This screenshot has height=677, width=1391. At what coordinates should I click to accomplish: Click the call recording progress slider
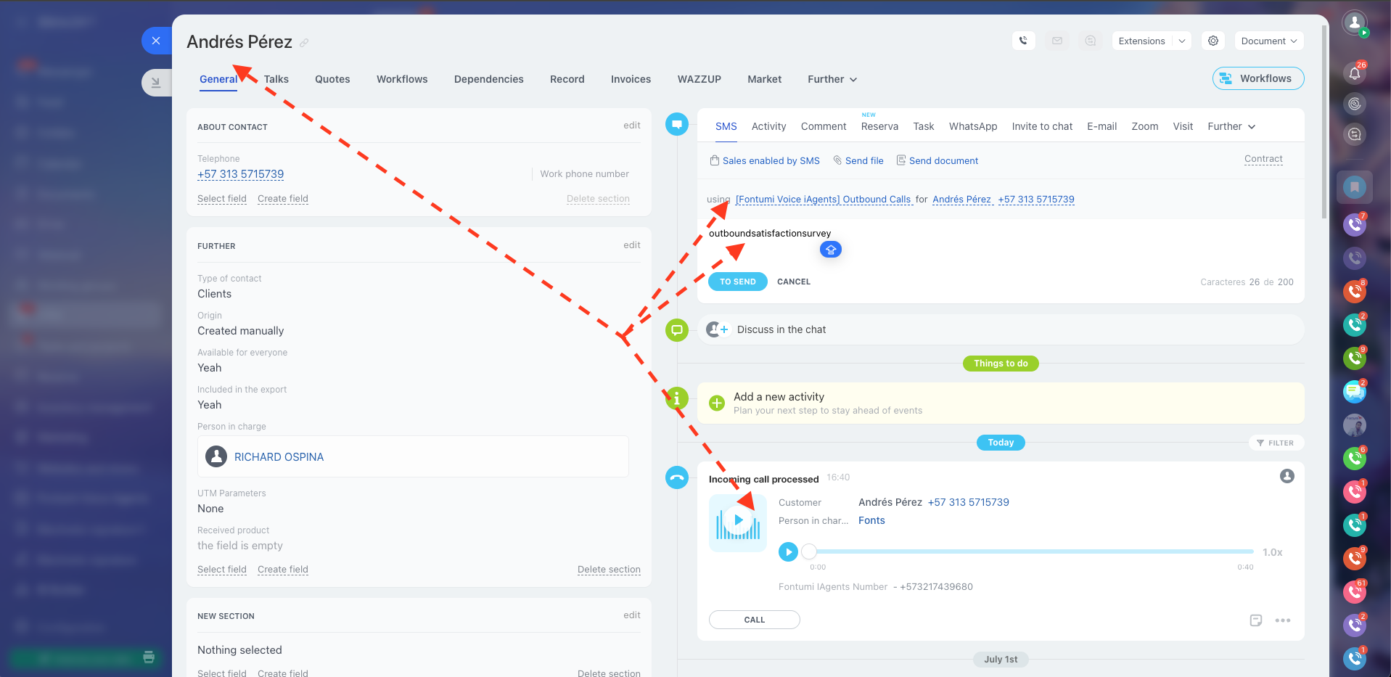pyautogui.click(x=1030, y=552)
